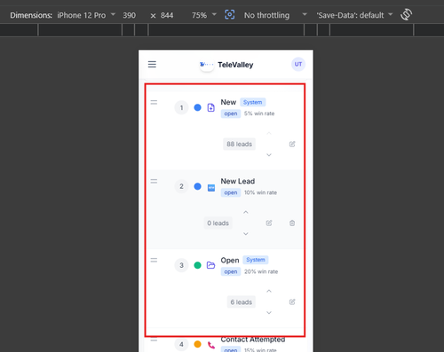Grab the drag handle for Open stage
444x352 pixels.
[154, 260]
